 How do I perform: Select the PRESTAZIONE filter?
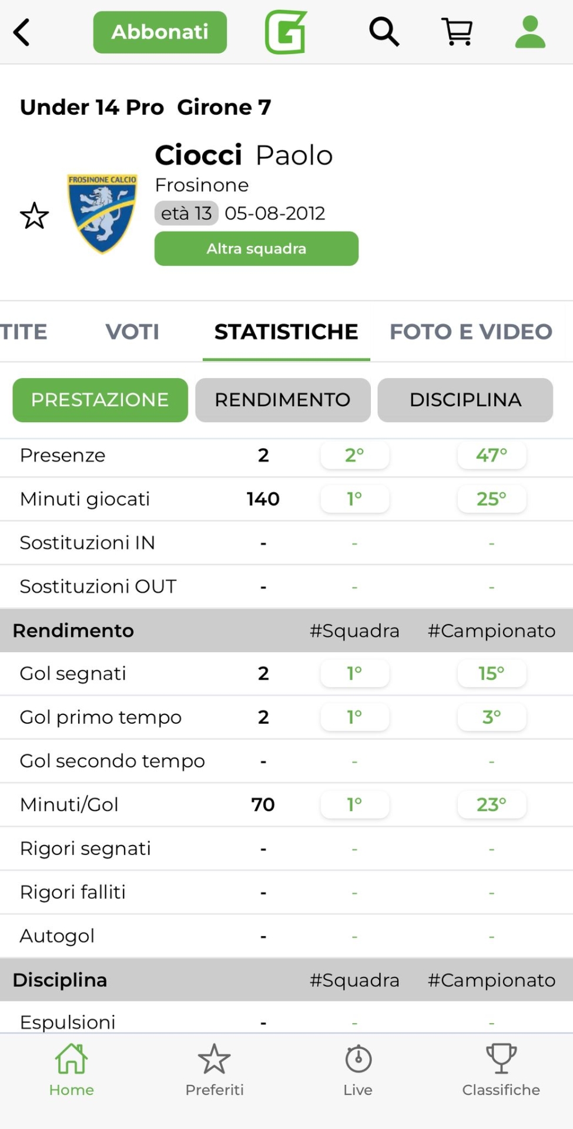click(100, 400)
